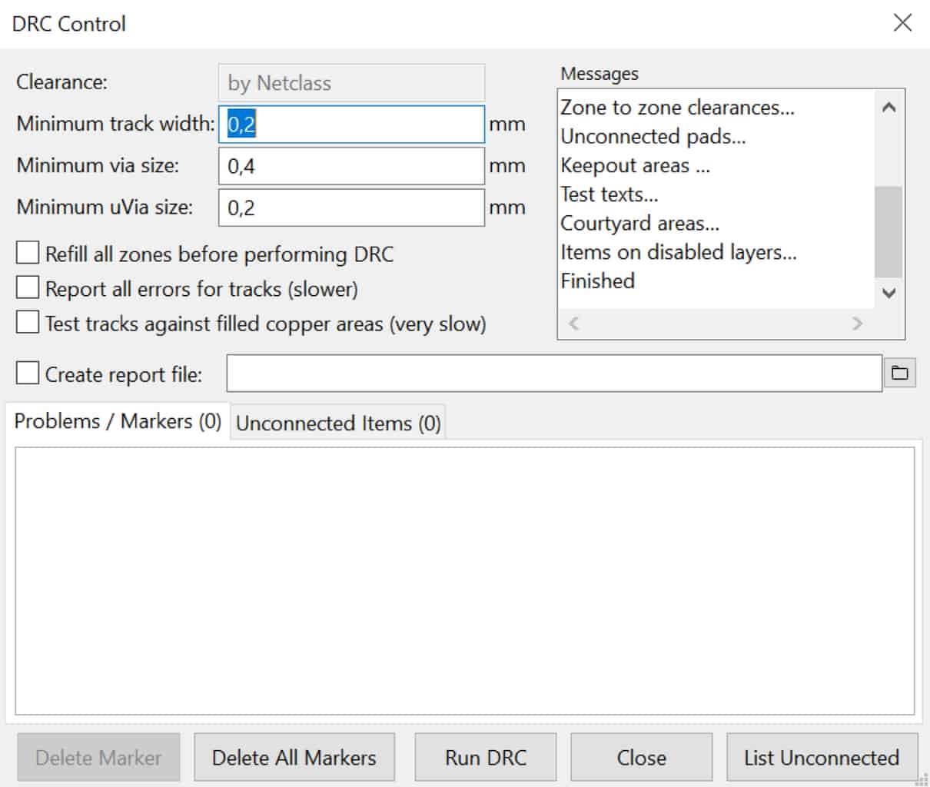Run the design rule check
The width and height of the screenshot is (930, 787).
click(x=485, y=757)
